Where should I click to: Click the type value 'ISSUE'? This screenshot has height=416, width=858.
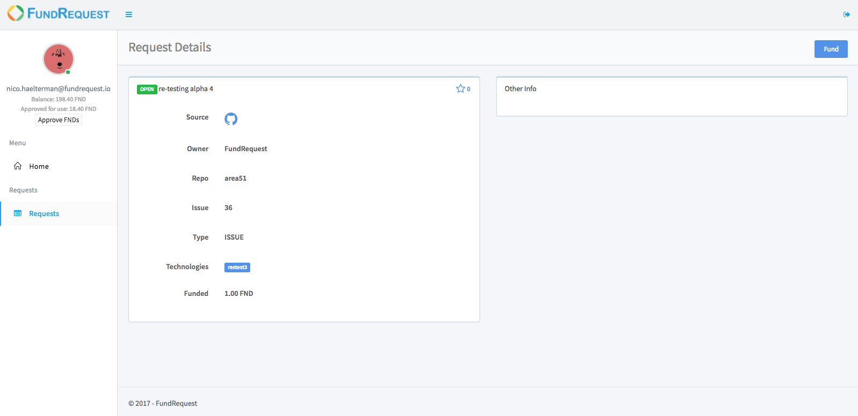(x=234, y=237)
